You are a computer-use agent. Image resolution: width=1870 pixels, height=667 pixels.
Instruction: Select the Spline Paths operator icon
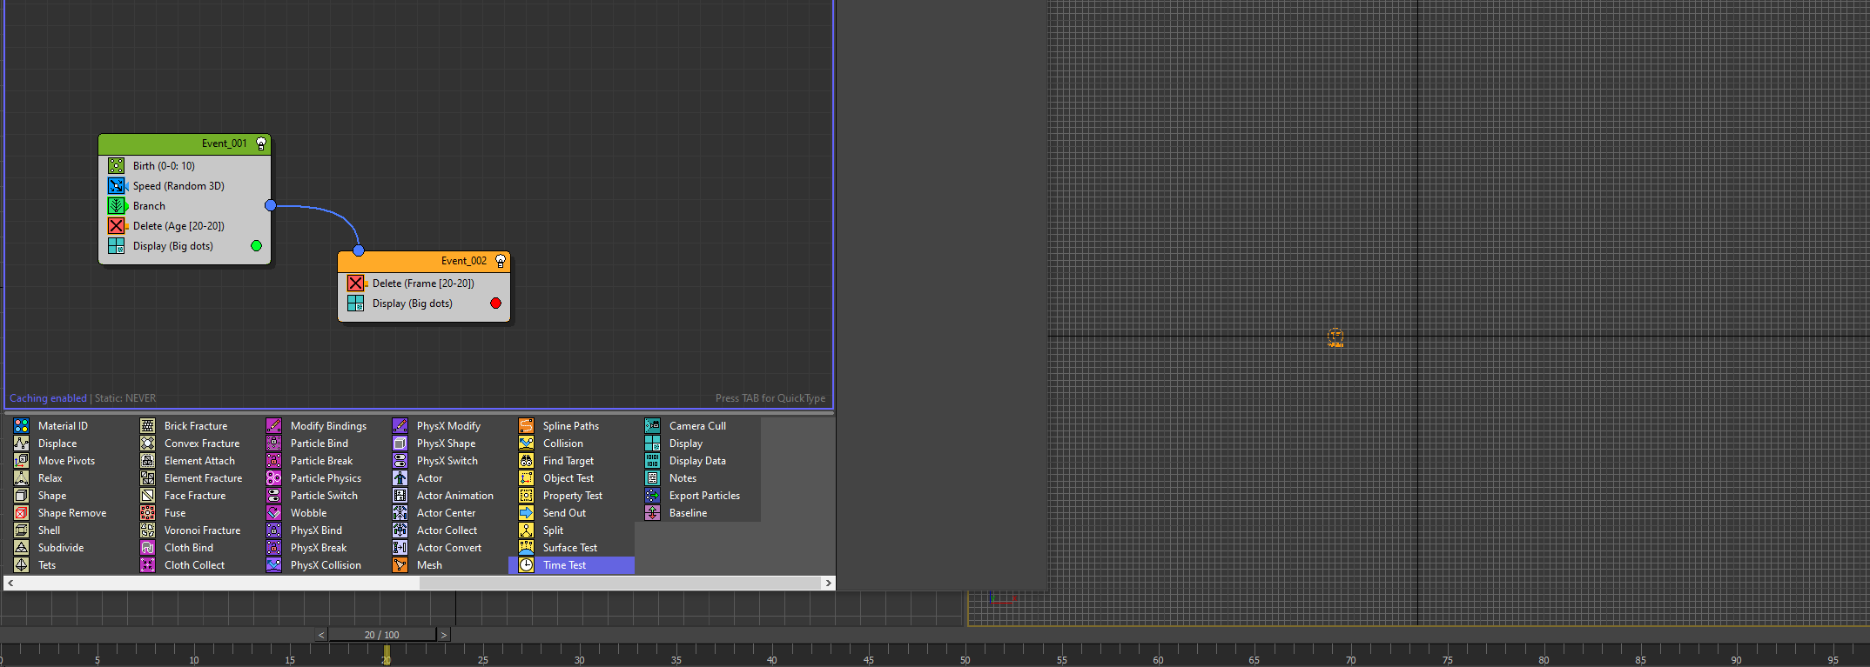click(527, 426)
